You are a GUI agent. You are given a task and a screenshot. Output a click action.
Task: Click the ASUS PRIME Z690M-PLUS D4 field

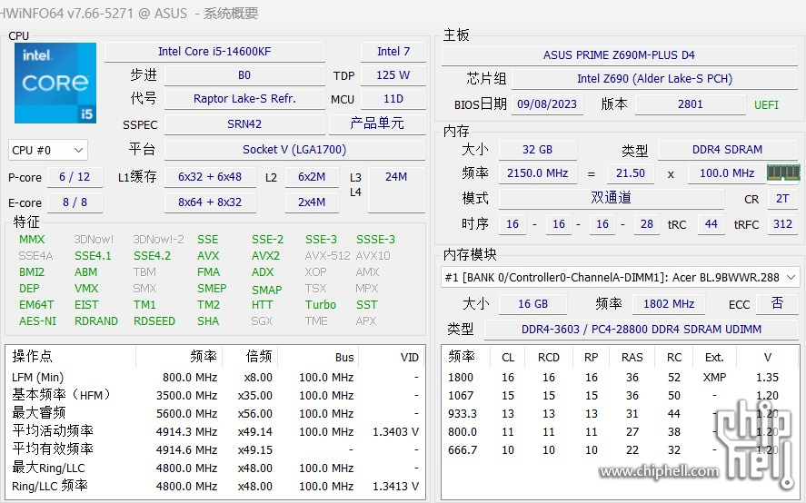[x=619, y=55]
